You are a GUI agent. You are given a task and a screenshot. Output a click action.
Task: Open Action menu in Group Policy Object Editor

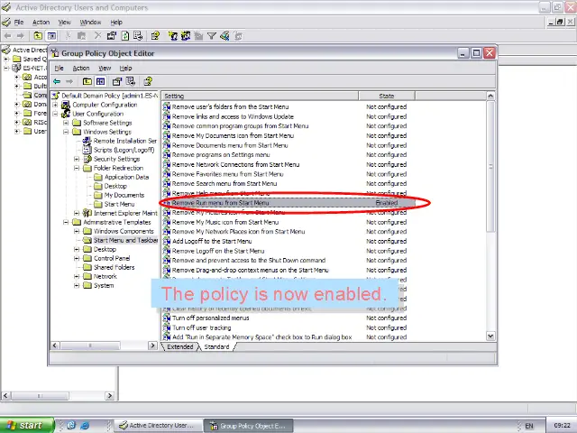coord(81,69)
